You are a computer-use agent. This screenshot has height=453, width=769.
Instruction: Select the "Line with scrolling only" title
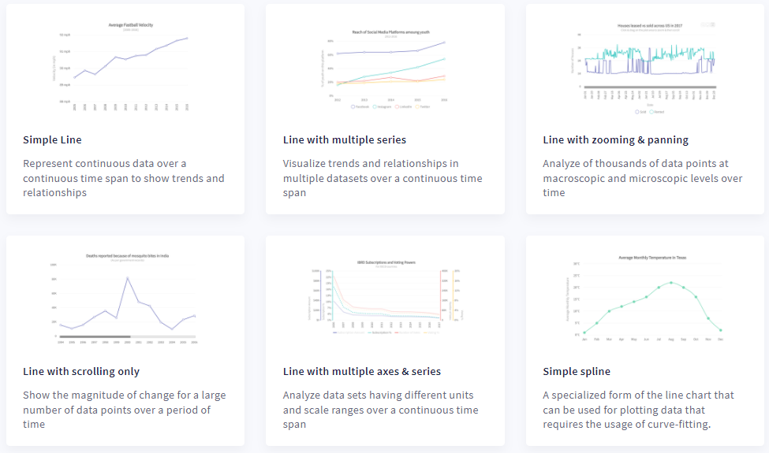click(81, 372)
